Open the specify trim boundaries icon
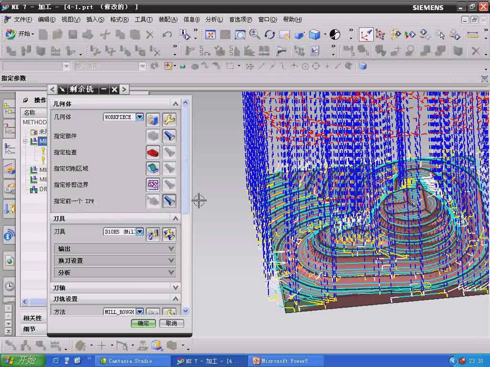This screenshot has width=490, height=367. click(x=153, y=185)
